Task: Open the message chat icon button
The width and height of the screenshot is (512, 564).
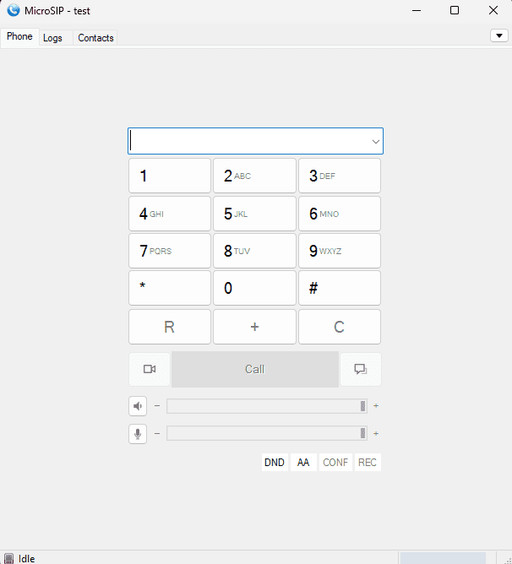Action: [361, 370]
